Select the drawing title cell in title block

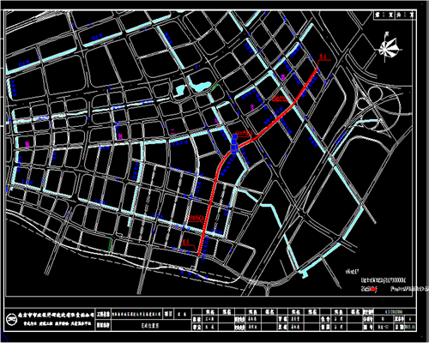pyautogui.click(x=150, y=325)
